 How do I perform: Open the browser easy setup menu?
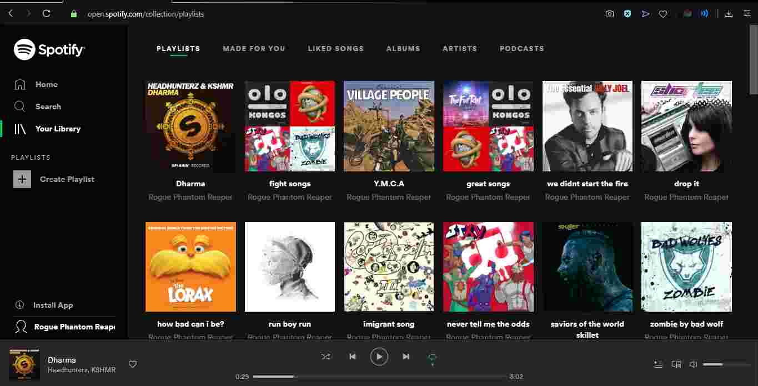coord(747,13)
